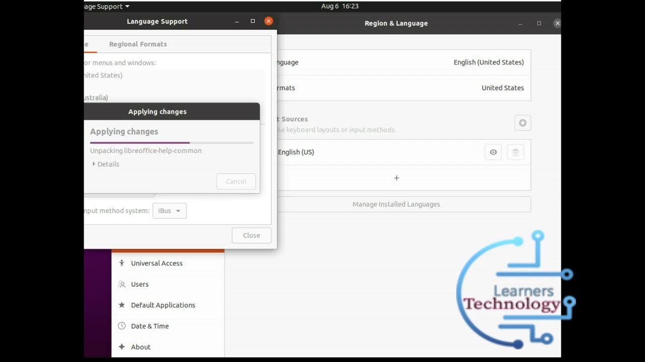
Task: Click the Aug 6 16:23 clock in top bar
Action: pyautogui.click(x=340, y=6)
